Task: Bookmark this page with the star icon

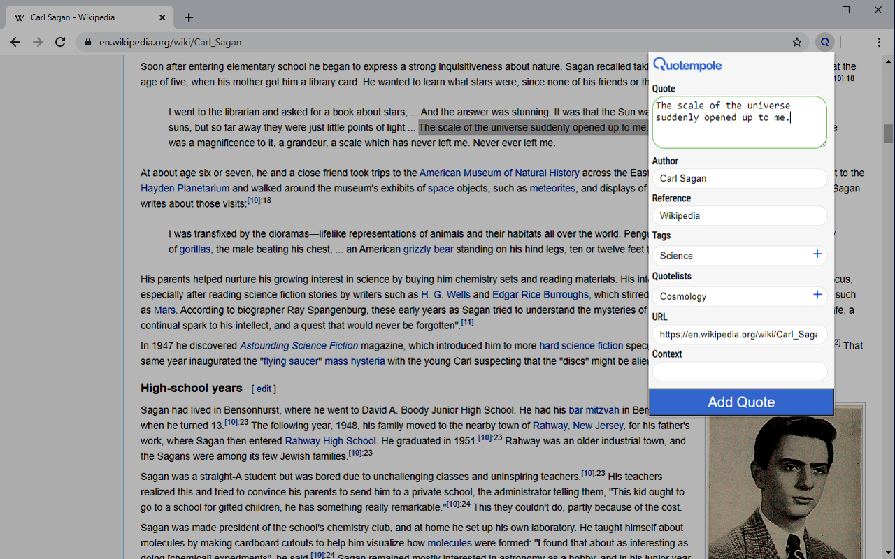Action: pos(797,42)
